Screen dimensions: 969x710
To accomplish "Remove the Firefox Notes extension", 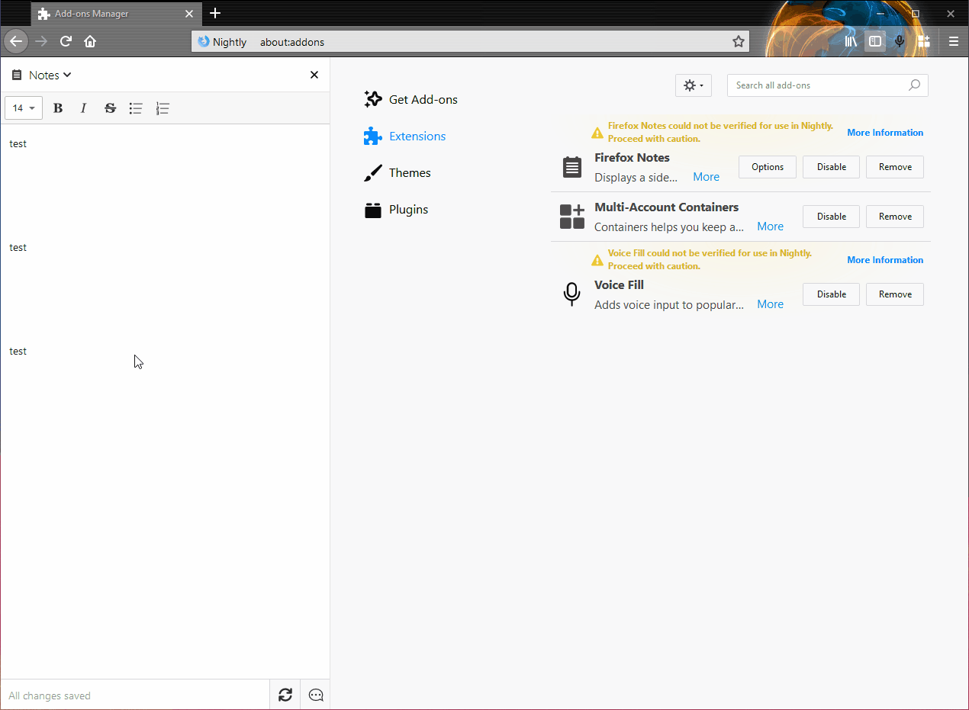I will (x=895, y=167).
